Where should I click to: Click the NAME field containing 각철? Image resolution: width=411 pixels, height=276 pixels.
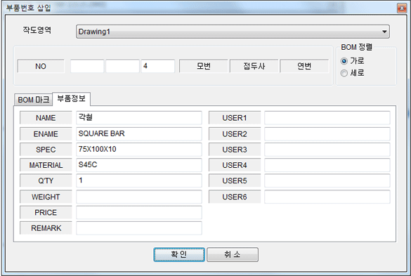(139, 118)
